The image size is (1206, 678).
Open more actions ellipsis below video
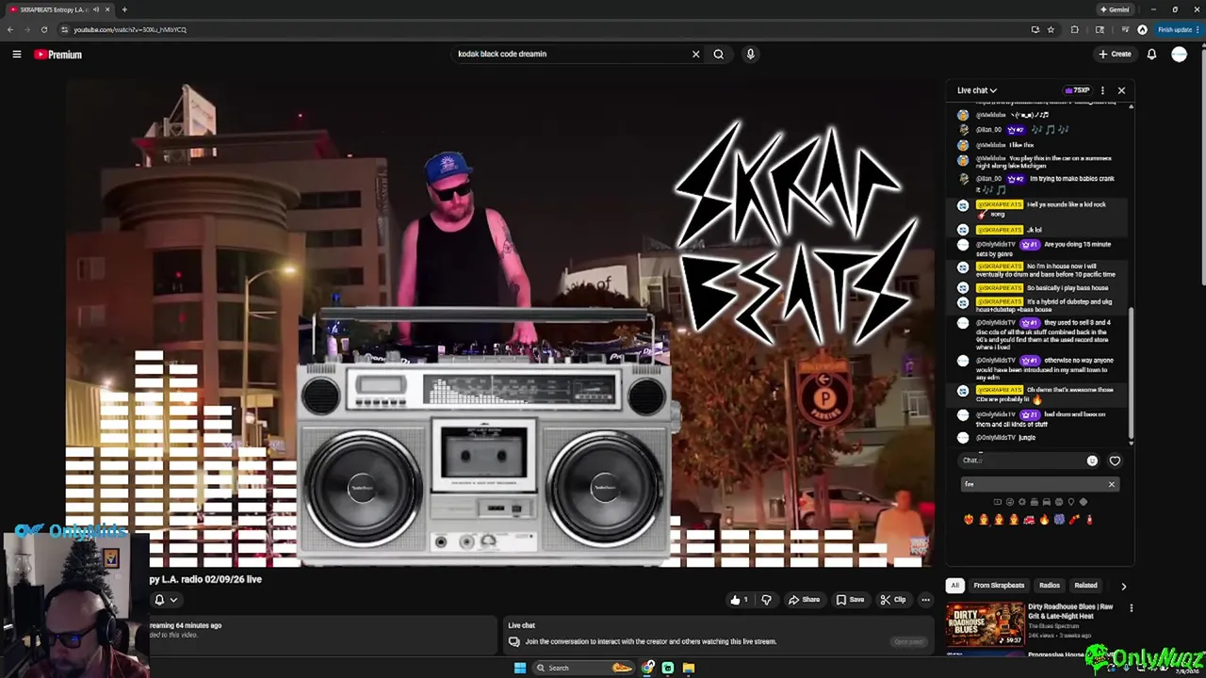click(925, 600)
